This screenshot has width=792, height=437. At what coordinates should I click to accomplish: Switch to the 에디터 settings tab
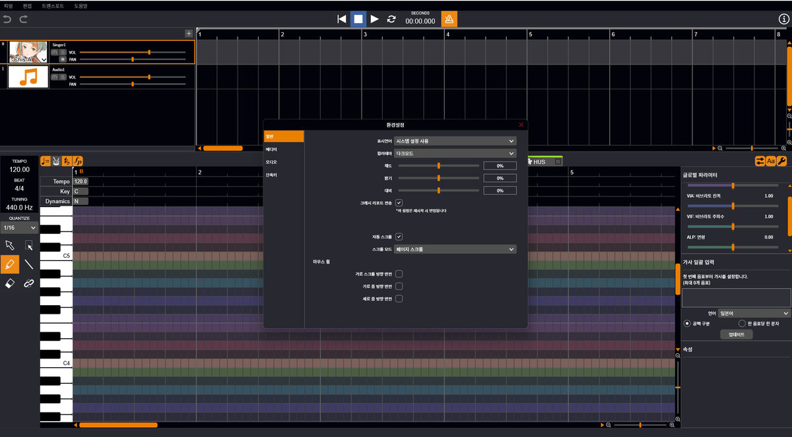284,149
